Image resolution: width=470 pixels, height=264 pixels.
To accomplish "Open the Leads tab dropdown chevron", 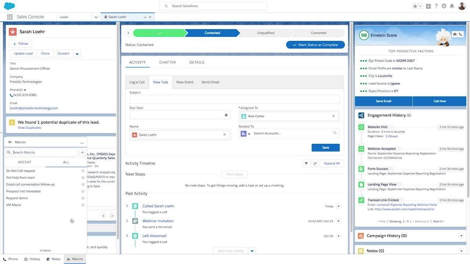I will (x=96, y=17).
